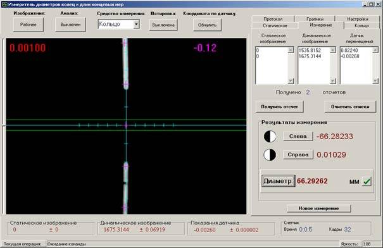The width and height of the screenshot is (383, 248).
Task: Click the crosshair center in image view
Action: coord(126,125)
